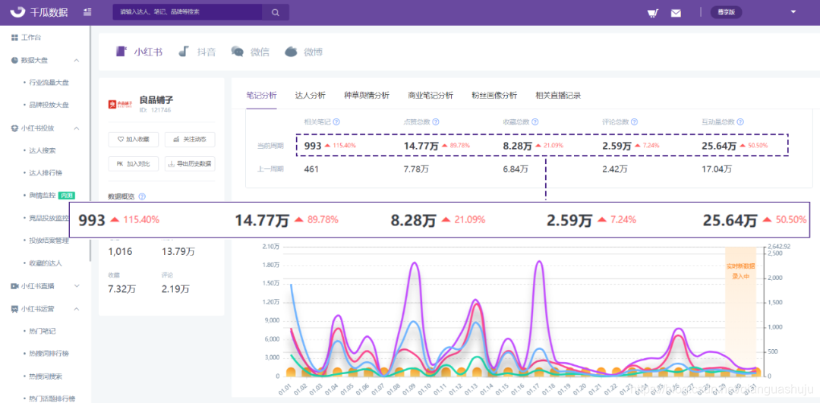Open 达人排行榜 in the sidebar

pos(46,172)
